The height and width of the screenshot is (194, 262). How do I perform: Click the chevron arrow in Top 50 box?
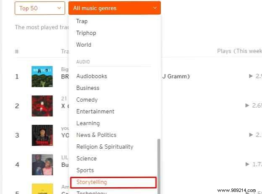59,8
